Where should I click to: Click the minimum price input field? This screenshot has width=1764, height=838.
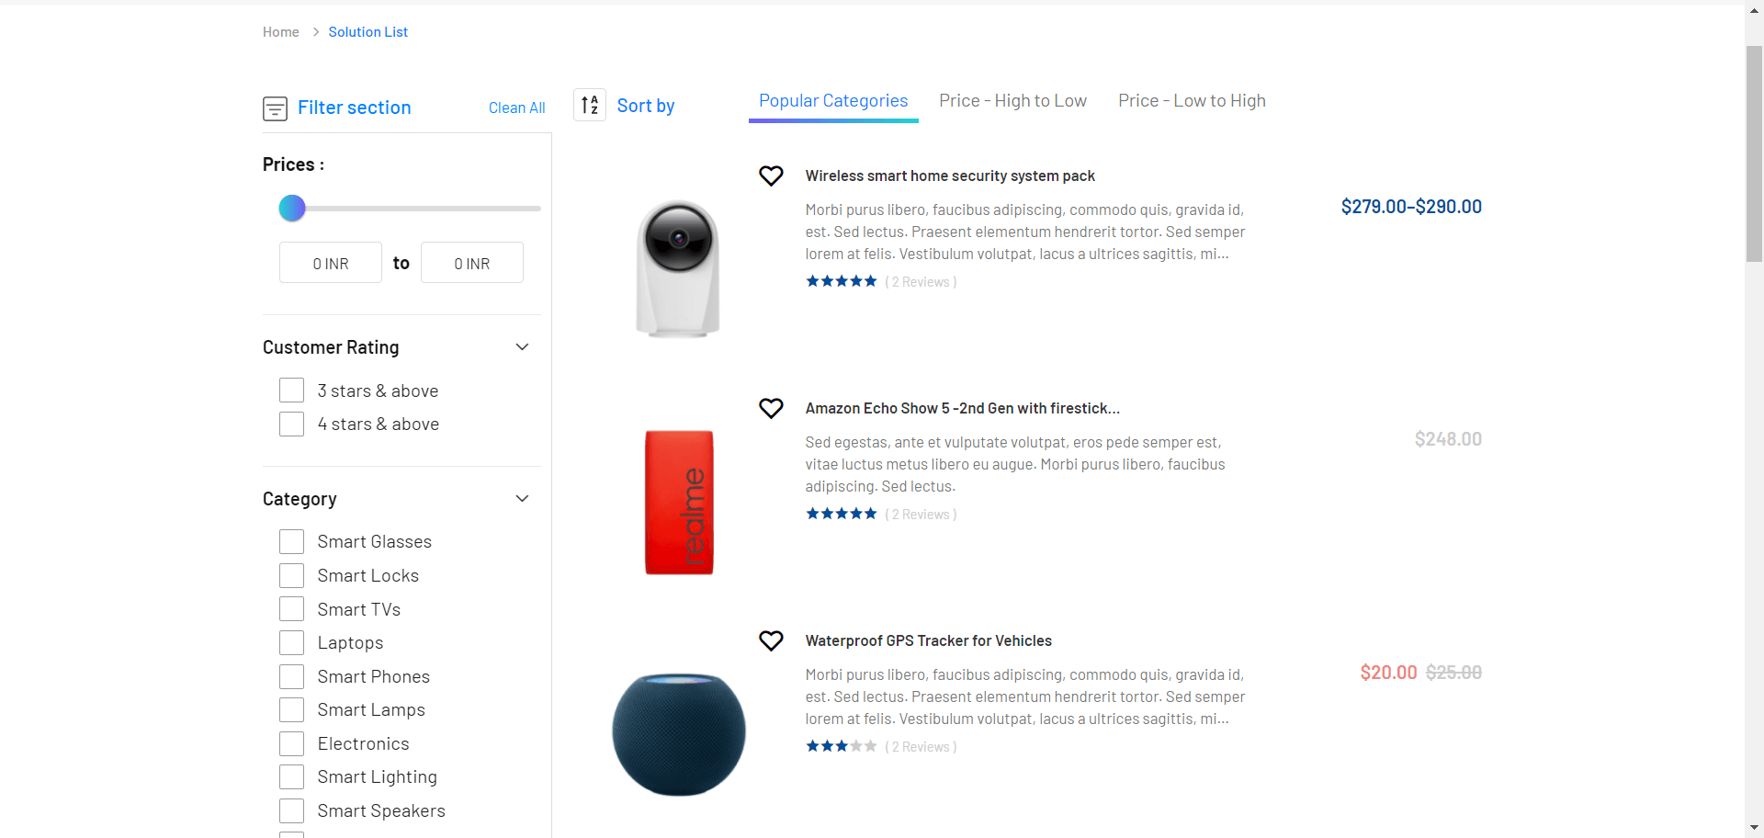pos(331,264)
